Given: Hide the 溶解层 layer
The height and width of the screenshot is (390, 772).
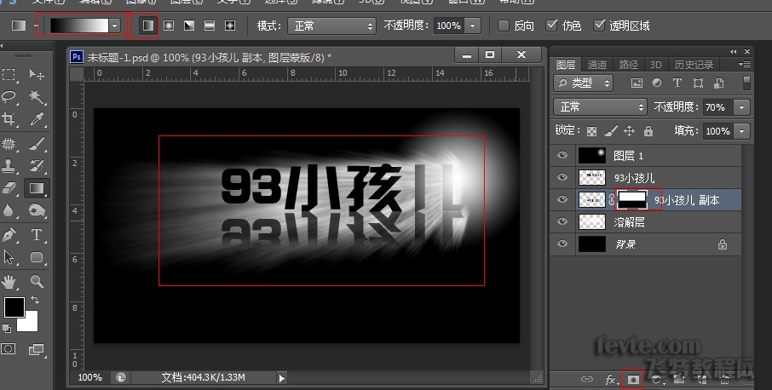Looking at the screenshot, I should pyautogui.click(x=561, y=222).
